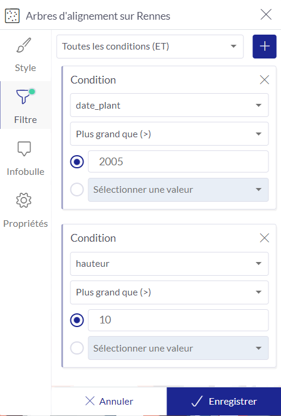Click the input field containing 2005
This screenshot has width=281, height=416.
[178, 162]
